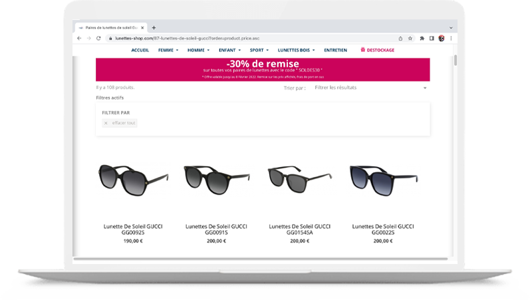Open Lunettes De Soleil GUCCI GG0022S link
The image size is (530, 300).
[x=383, y=229]
